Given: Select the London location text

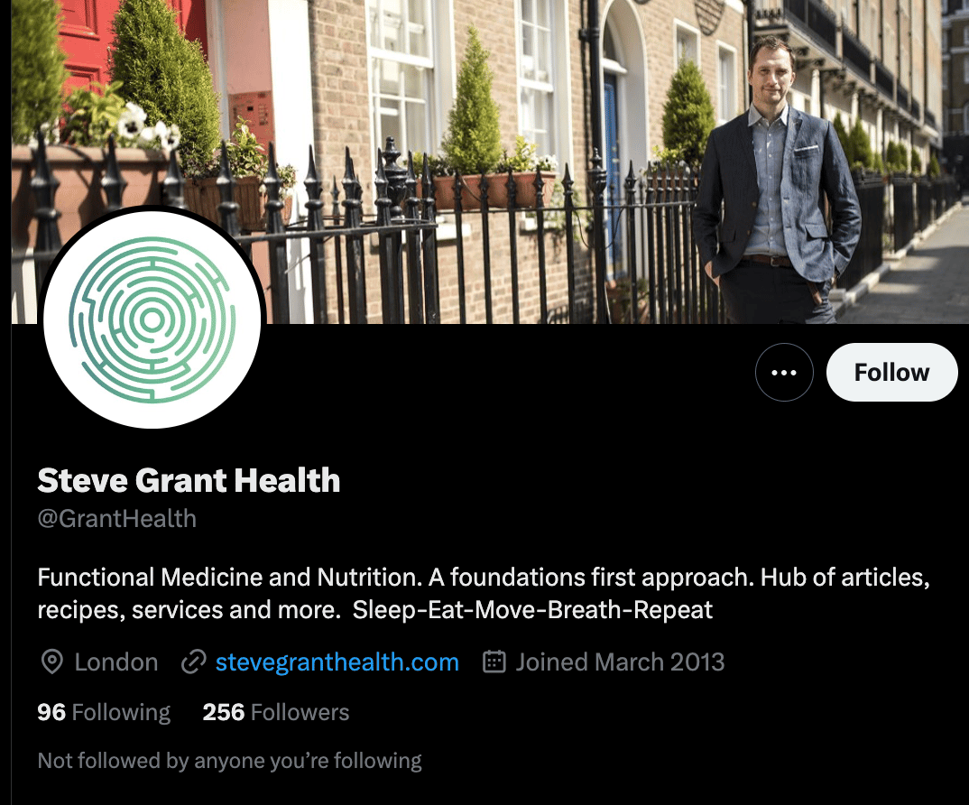Looking at the screenshot, I should click(116, 662).
